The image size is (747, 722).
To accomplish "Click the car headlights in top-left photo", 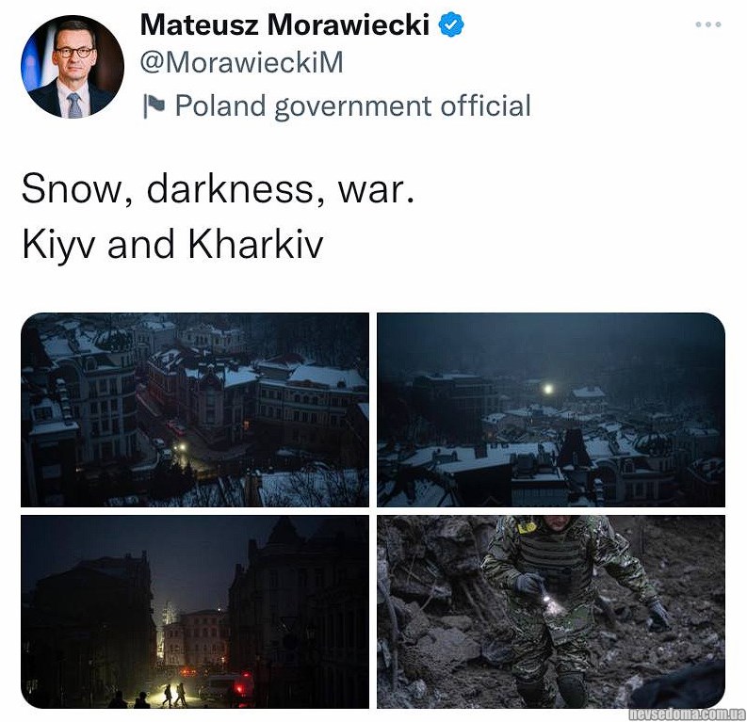I will coord(180,447).
